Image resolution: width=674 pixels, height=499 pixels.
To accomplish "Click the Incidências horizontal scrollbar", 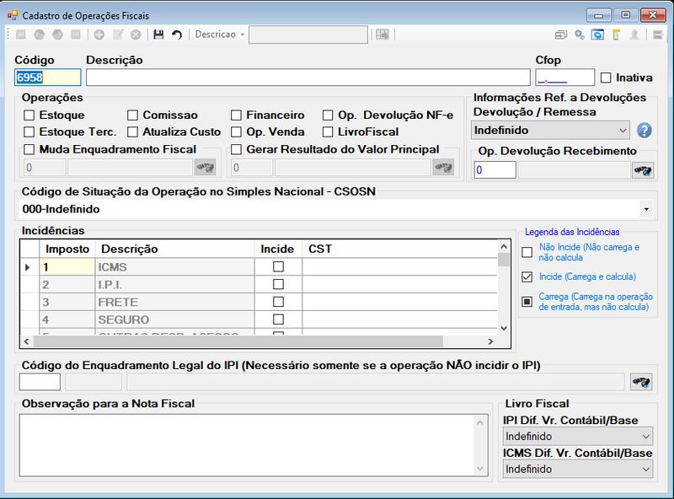I will (259, 341).
